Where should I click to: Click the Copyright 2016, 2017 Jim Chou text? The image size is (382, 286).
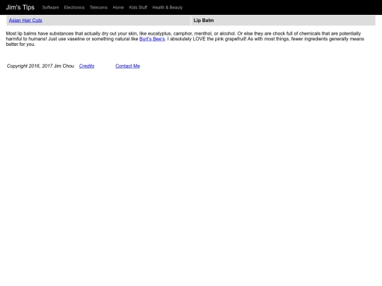[x=40, y=66]
